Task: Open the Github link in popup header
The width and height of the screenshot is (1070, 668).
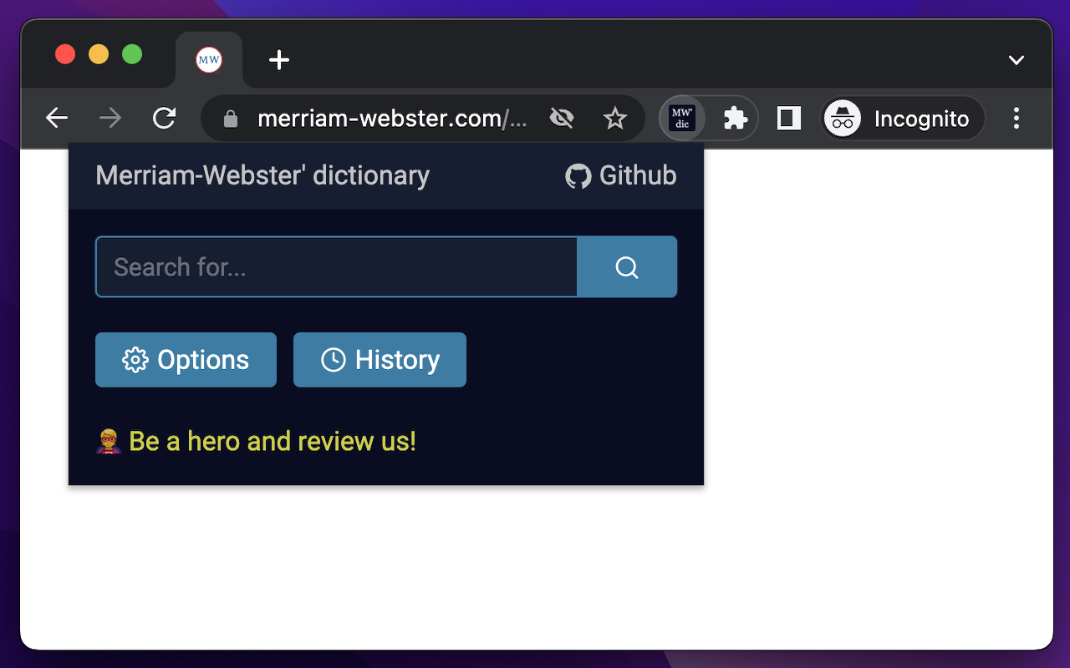Action: [x=621, y=176]
